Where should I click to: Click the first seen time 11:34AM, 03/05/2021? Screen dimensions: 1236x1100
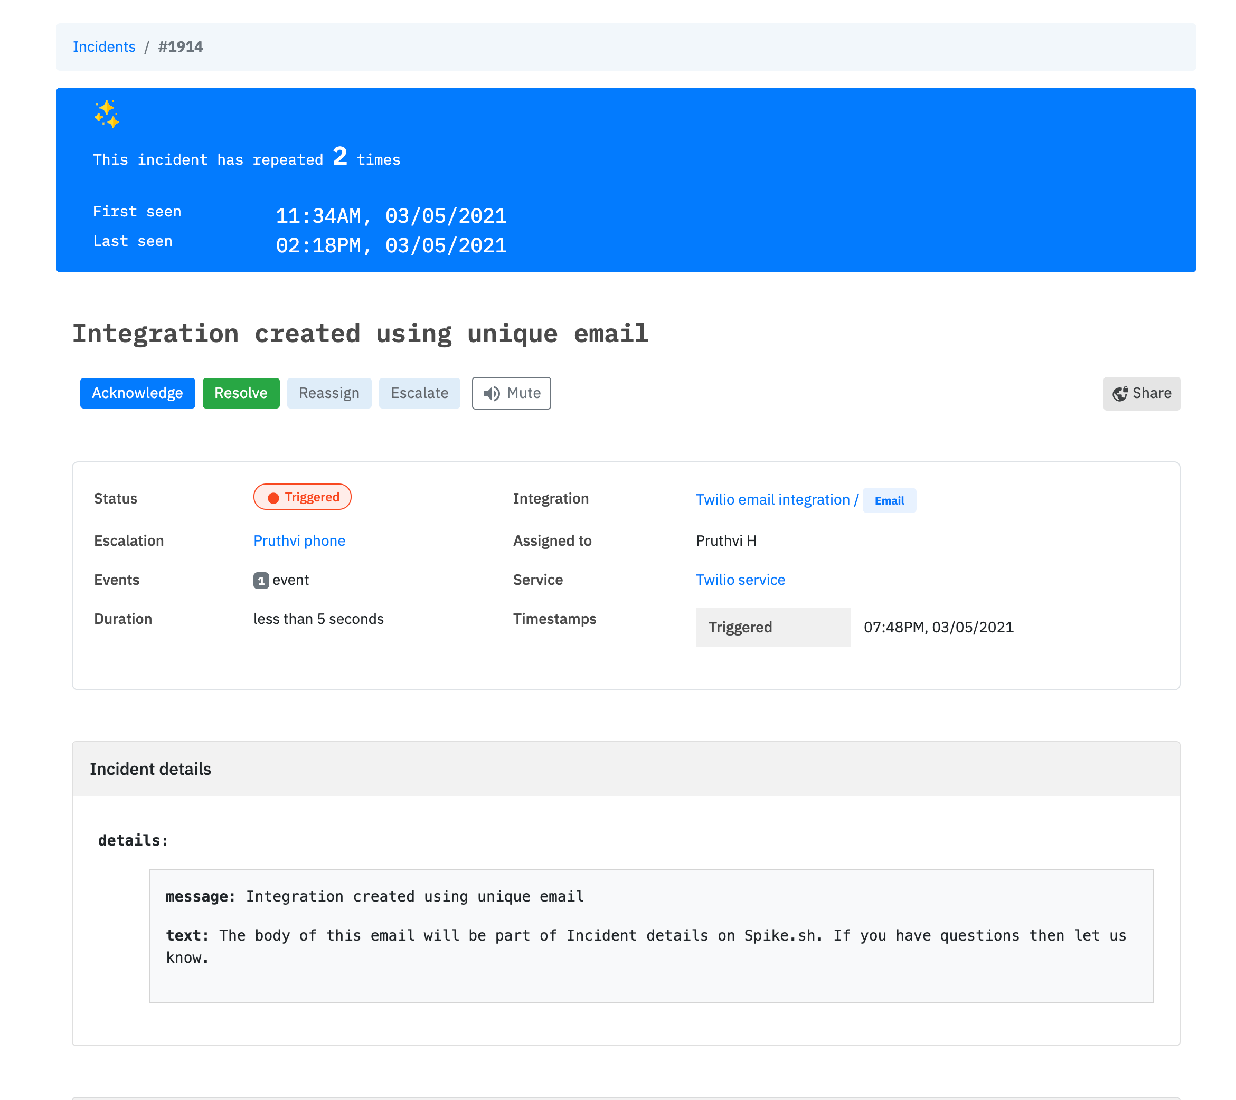coord(391,216)
